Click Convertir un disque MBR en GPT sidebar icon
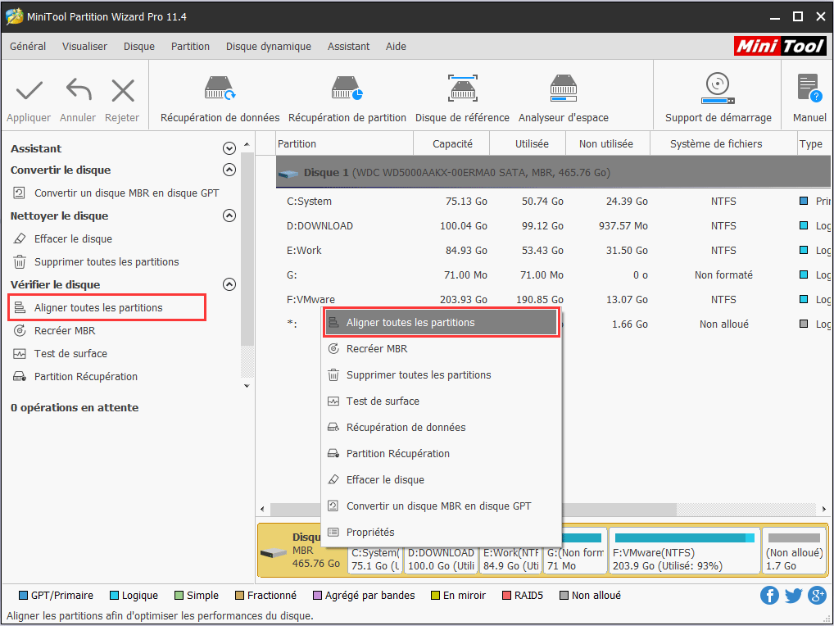This screenshot has width=834, height=626. [x=19, y=193]
